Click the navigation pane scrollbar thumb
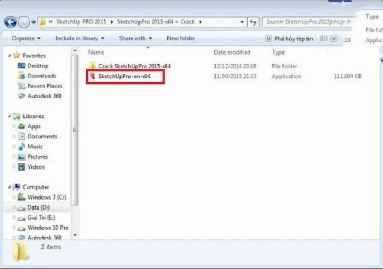 (x=75, y=130)
